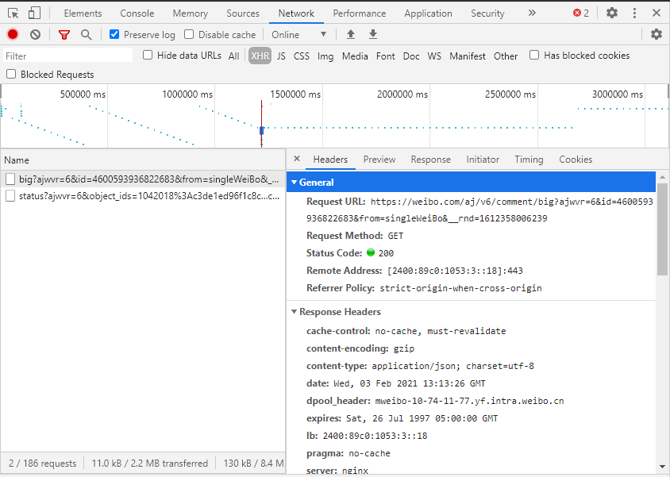Image resolution: width=670 pixels, height=477 pixels.
Task: Open the Initiator detail tab
Action: click(483, 160)
